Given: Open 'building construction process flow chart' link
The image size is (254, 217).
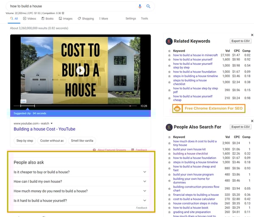Looking at the screenshot, I should point(196,189).
